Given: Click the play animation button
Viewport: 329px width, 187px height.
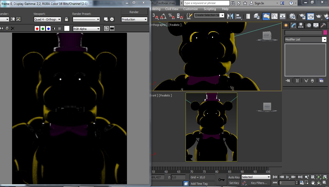Looking at the screenshot, I should pyautogui.click(x=288, y=177).
